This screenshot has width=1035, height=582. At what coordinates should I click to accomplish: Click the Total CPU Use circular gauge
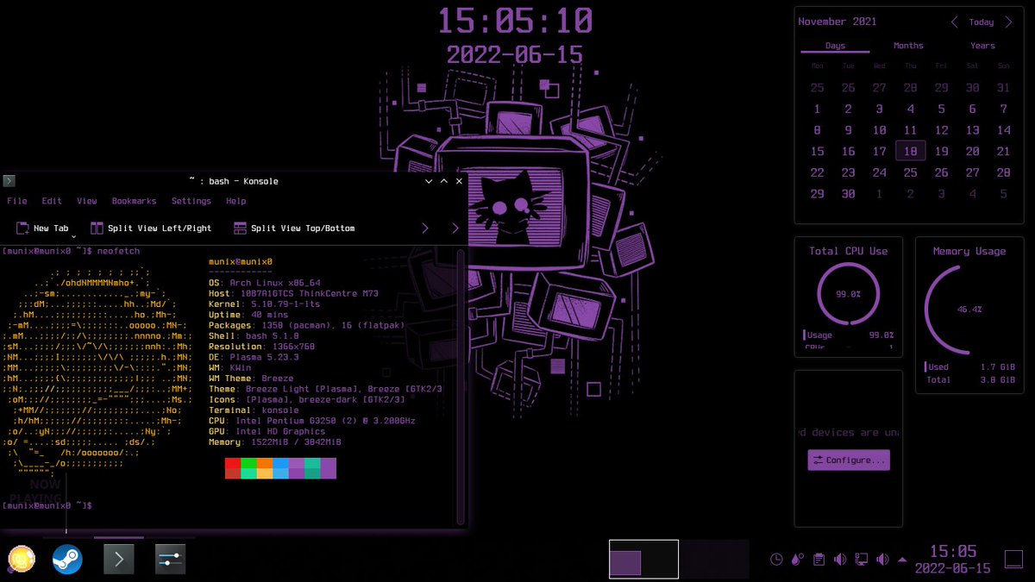click(848, 294)
